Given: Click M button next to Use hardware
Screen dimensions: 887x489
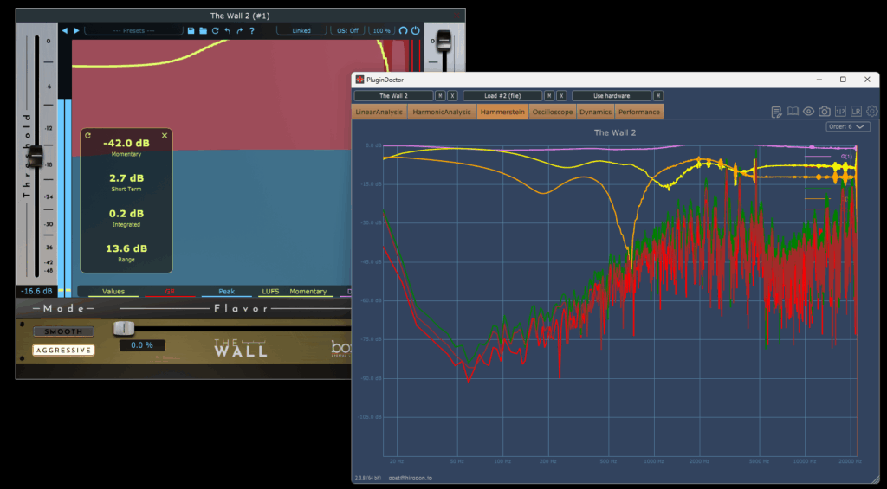Looking at the screenshot, I should pos(658,96).
